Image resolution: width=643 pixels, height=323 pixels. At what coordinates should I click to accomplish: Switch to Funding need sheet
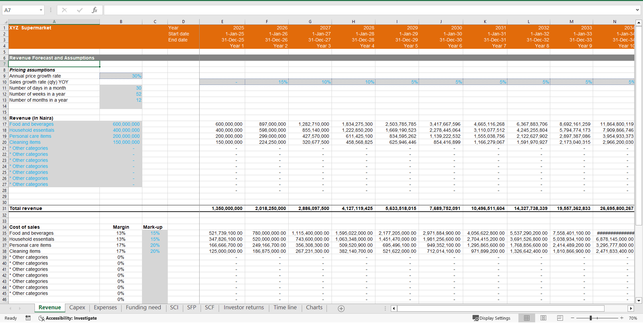[143, 308]
